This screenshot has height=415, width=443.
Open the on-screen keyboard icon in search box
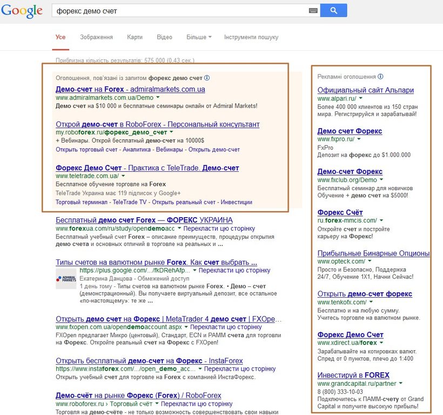pos(313,11)
